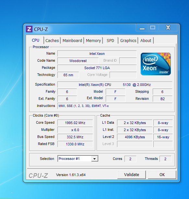Open the Caches tab

(x=52, y=40)
